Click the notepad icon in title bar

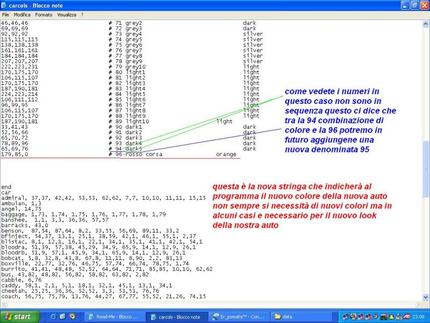coord(6,5)
